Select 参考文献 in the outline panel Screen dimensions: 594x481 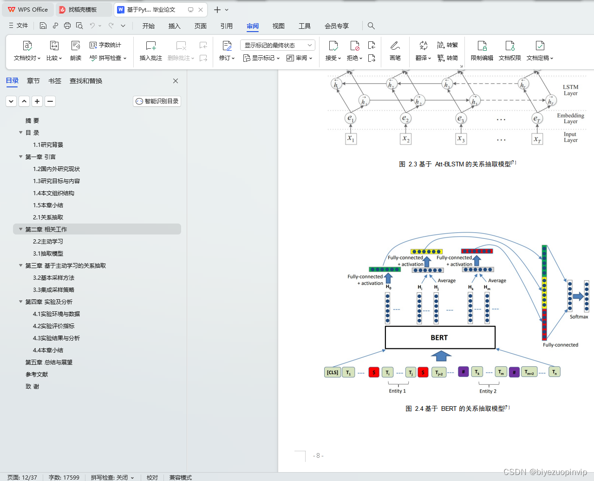point(37,374)
